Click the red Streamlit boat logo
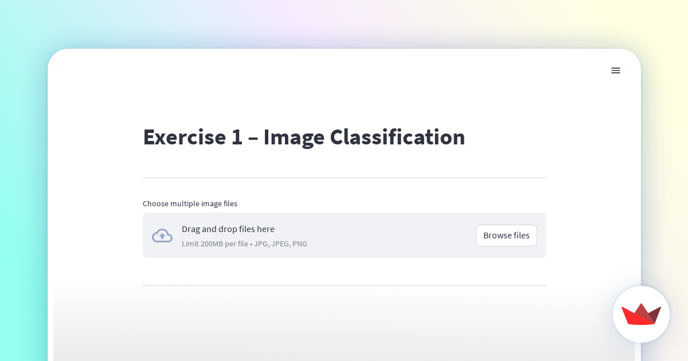The height and width of the screenshot is (361, 688). coord(641,314)
